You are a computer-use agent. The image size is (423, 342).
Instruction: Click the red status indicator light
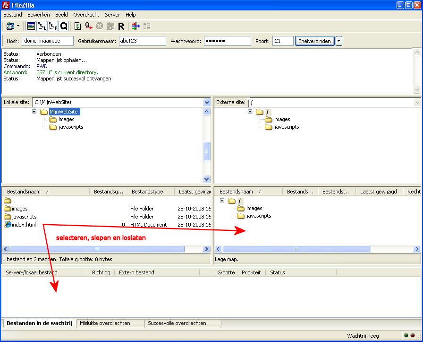click(413, 335)
